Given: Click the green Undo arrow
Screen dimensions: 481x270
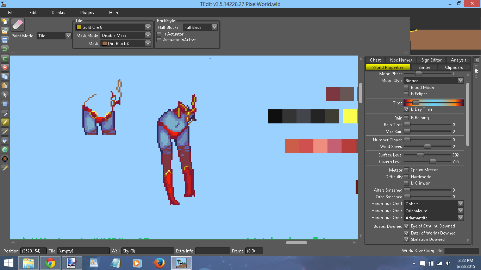Looking at the screenshot, I should pos(5,49).
